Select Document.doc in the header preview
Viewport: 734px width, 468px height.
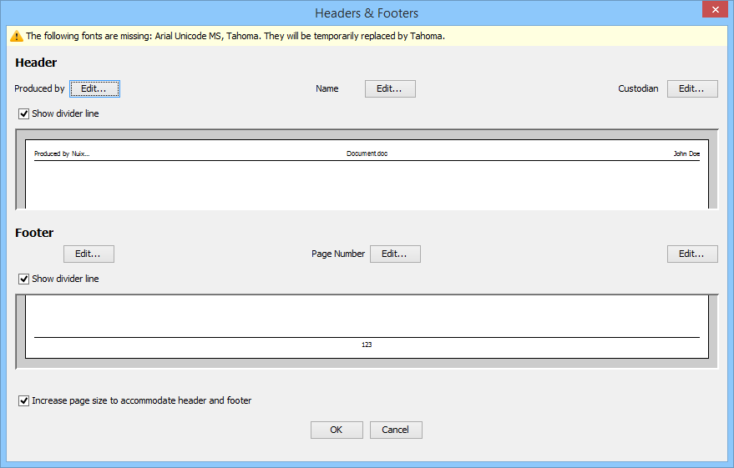click(367, 154)
